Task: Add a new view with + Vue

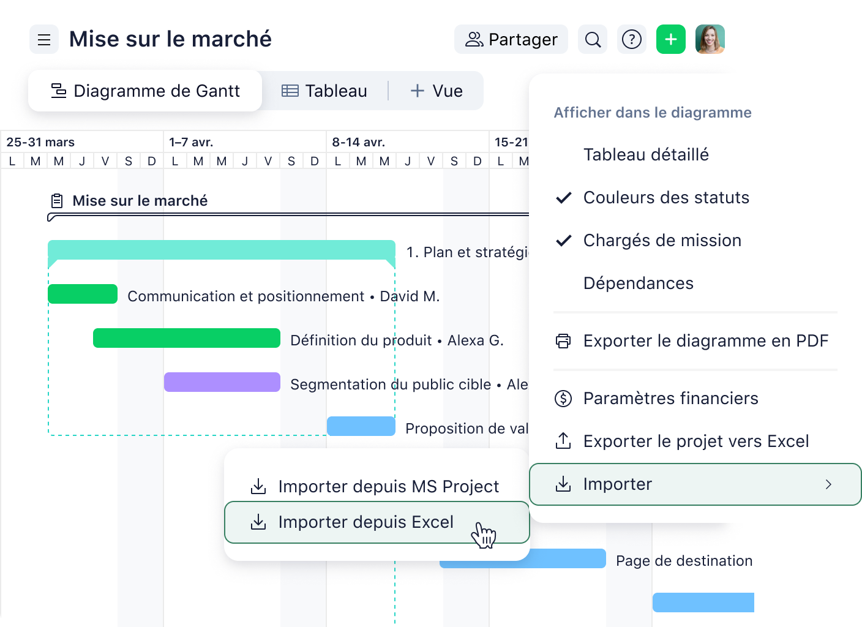Action: pos(437,91)
